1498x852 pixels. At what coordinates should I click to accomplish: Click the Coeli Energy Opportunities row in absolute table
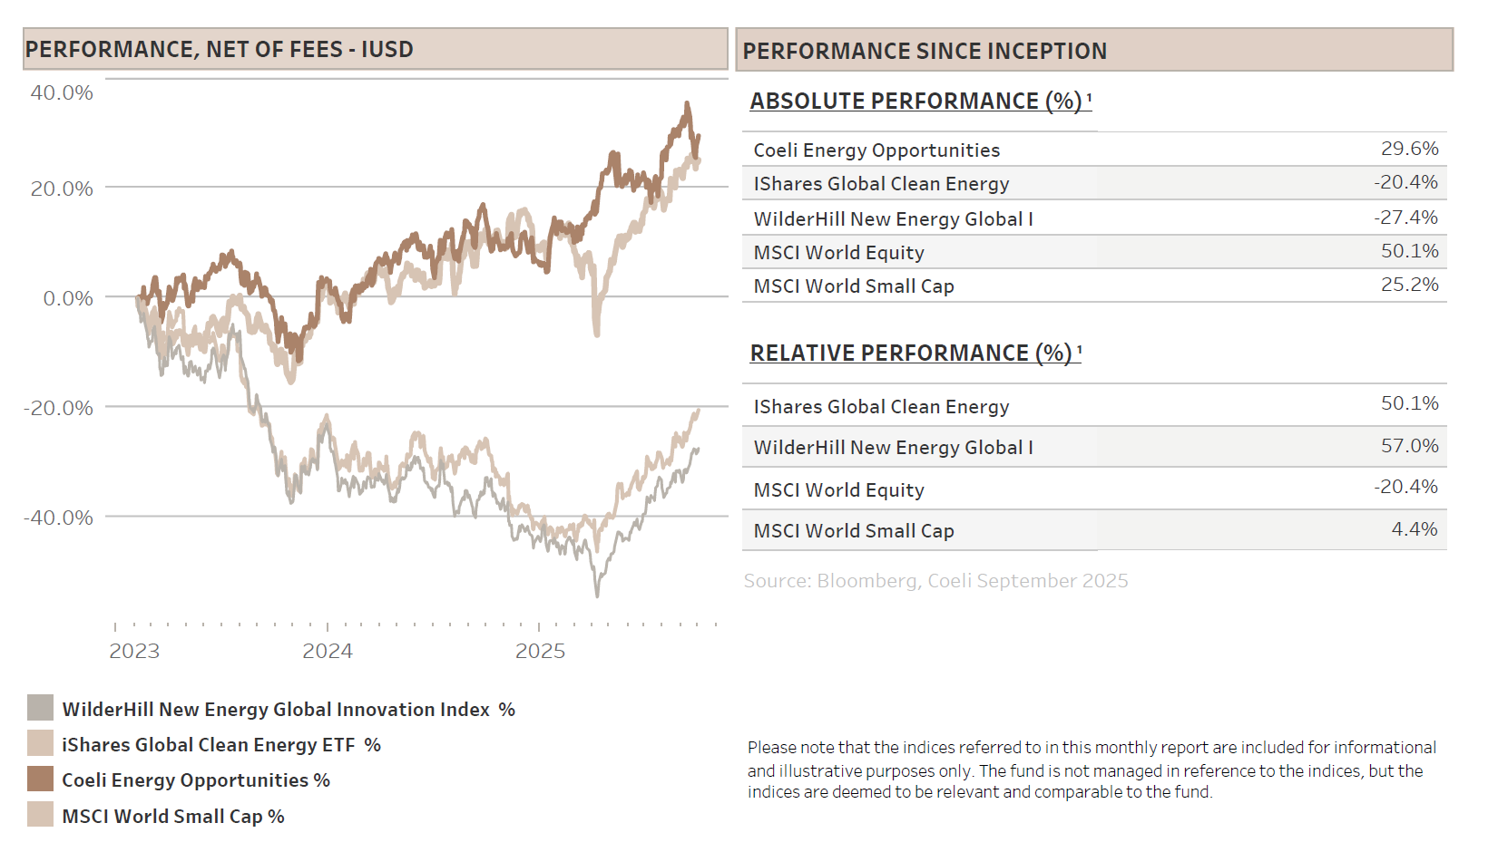[x=876, y=150]
